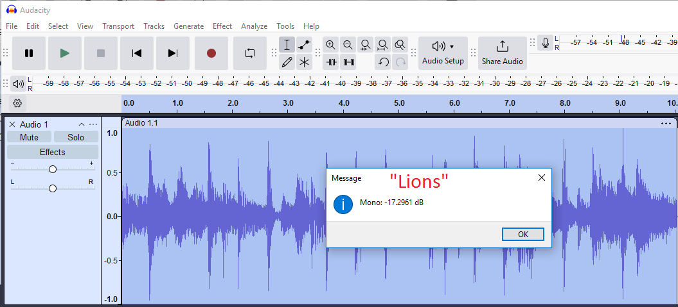The height and width of the screenshot is (307, 678).
Task: Click the Pause button
Action: coord(29,53)
